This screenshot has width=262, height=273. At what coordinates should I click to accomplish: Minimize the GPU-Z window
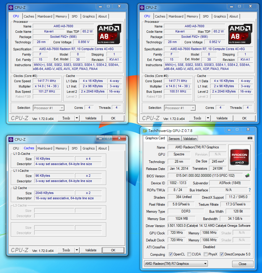(x=229, y=130)
